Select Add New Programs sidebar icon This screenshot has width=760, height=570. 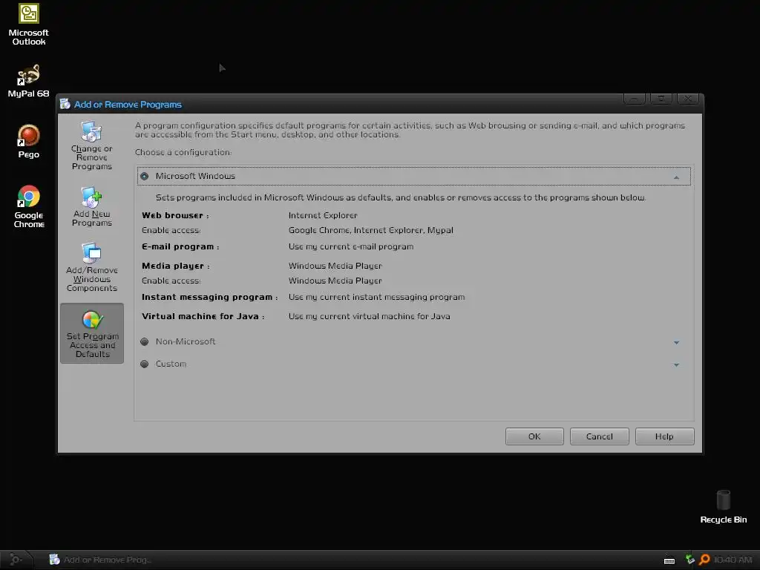point(91,207)
